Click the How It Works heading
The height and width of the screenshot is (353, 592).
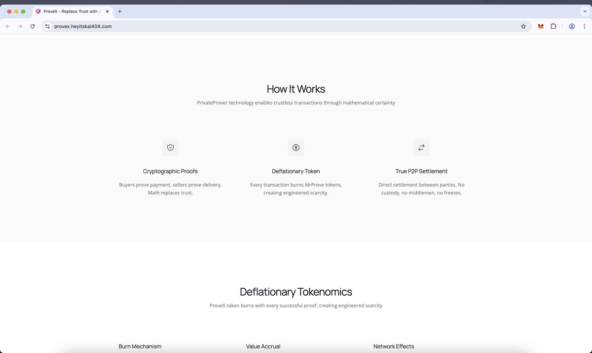coord(296,89)
